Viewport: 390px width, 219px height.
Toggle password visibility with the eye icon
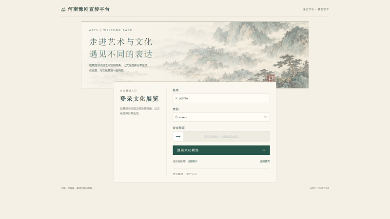265,117
